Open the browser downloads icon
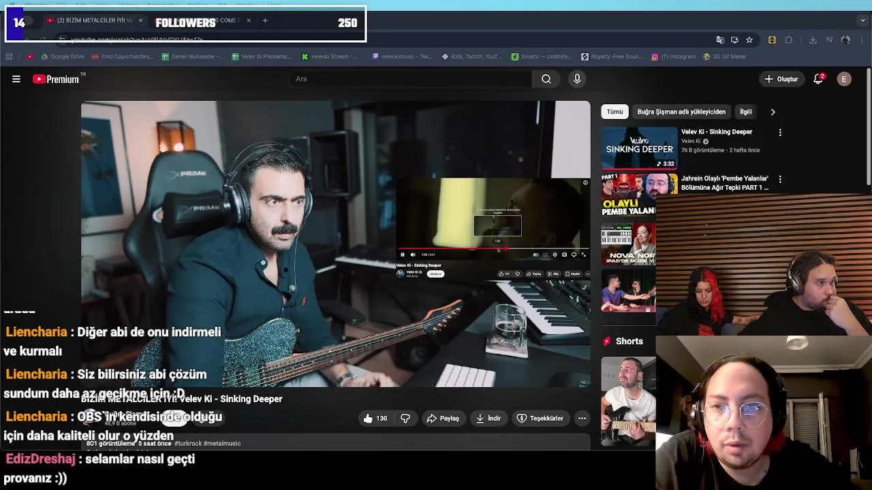Image resolution: width=872 pixels, height=490 pixels. (813, 40)
